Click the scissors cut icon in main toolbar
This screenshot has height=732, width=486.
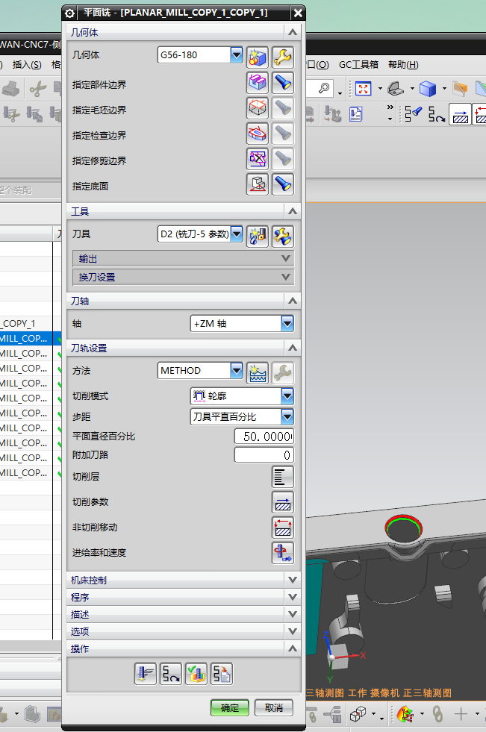[x=38, y=88]
